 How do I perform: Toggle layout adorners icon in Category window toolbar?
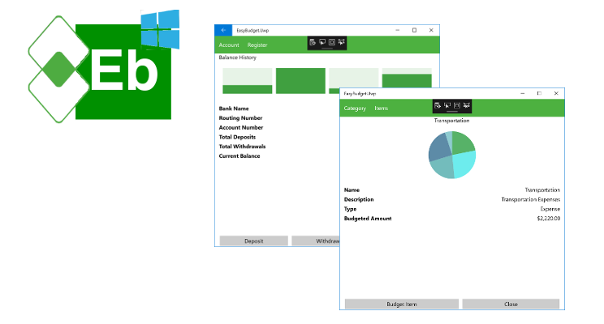tap(457, 105)
